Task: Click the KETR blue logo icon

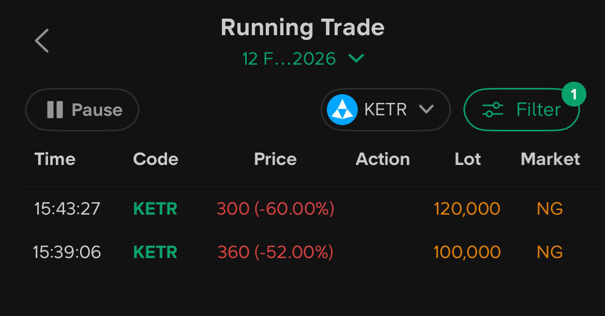Action: [342, 110]
